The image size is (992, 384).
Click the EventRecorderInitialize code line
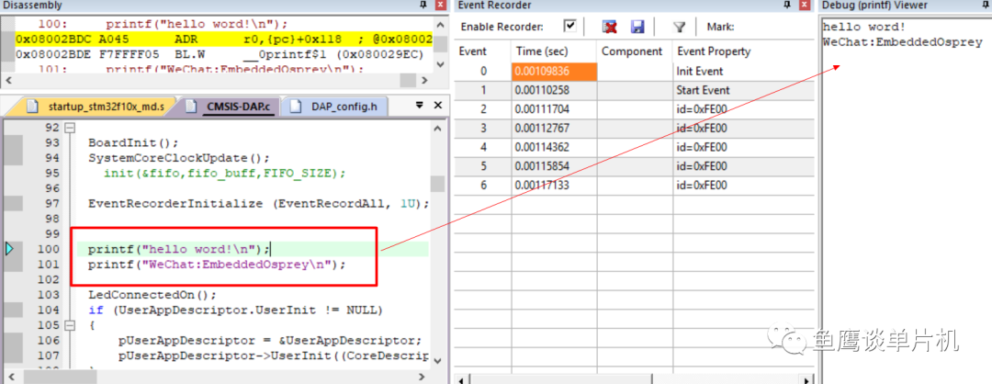click(x=259, y=203)
